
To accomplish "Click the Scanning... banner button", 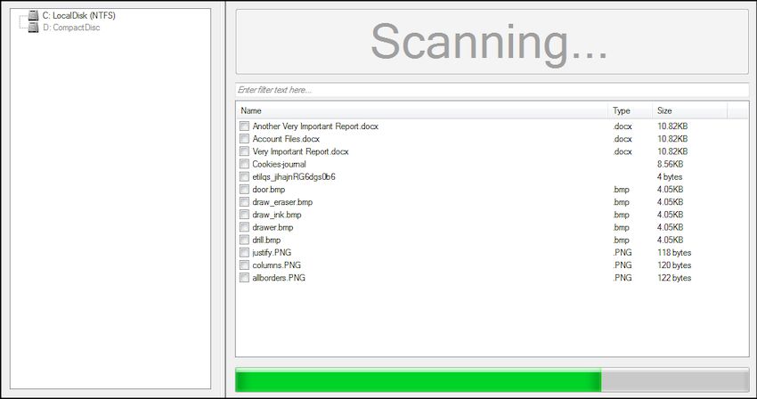I will click(492, 42).
